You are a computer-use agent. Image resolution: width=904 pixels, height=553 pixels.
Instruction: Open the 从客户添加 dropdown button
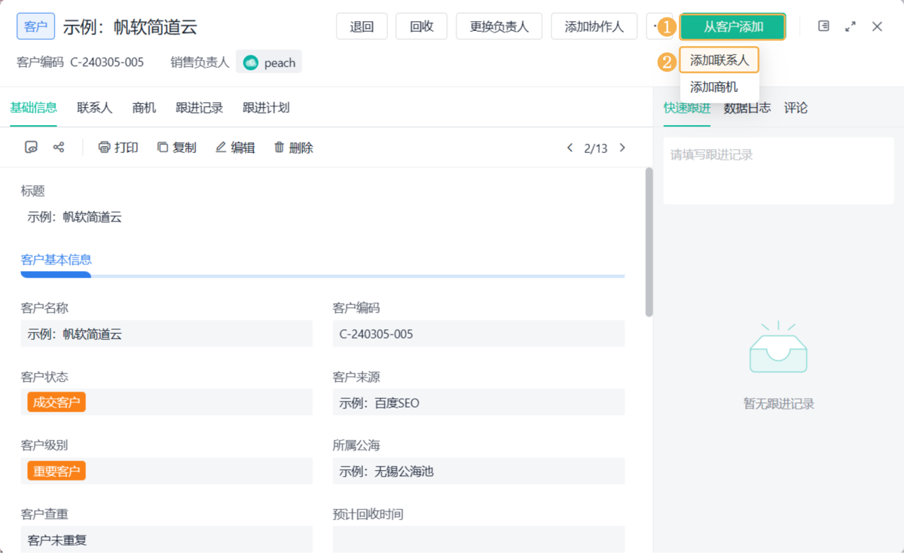coord(732,26)
